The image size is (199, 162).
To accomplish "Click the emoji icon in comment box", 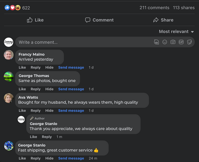I will pyautogui.click(x=165, y=42).
